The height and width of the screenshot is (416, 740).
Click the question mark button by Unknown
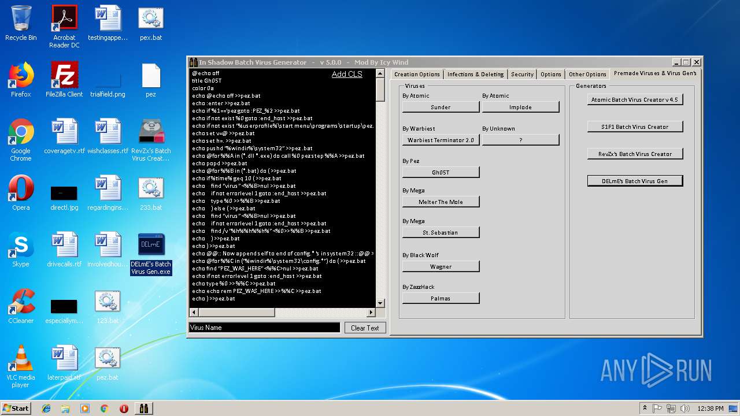tap(520, 140)
